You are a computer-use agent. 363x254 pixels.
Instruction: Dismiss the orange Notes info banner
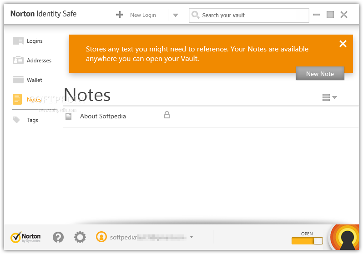point(343,44)
